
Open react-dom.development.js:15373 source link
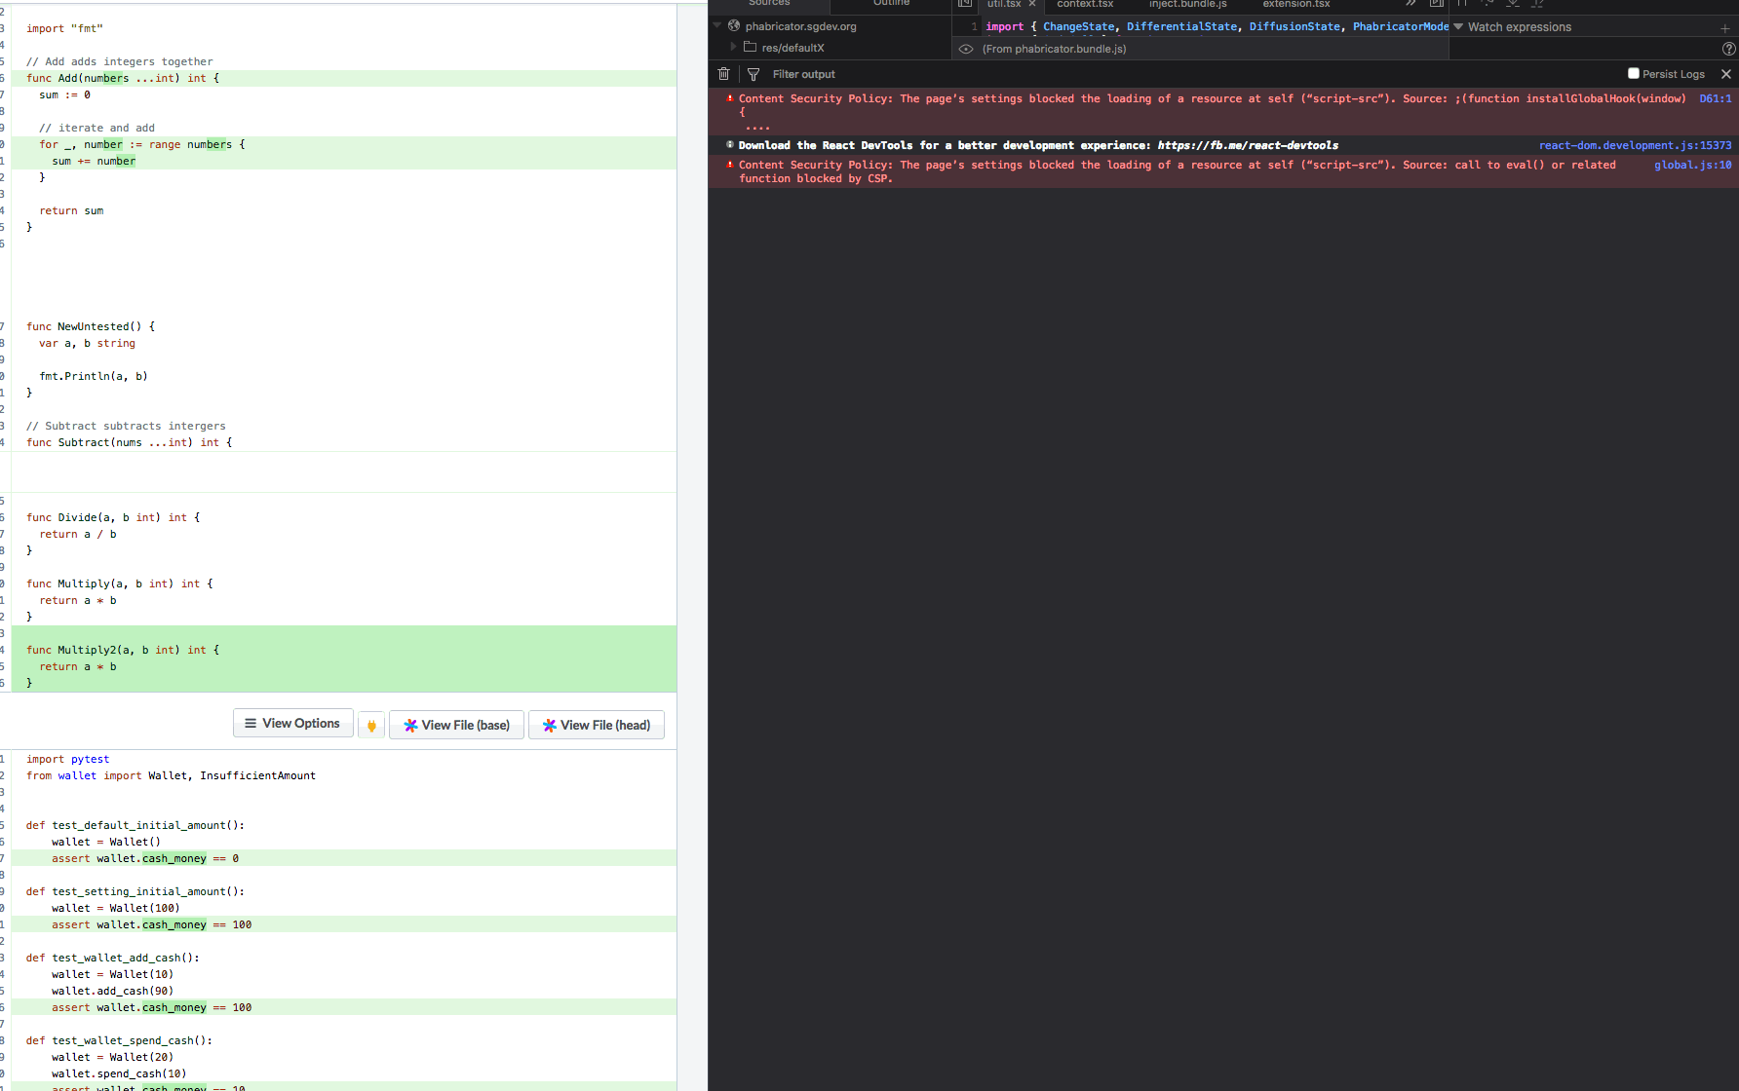[x=1635, y=145]
